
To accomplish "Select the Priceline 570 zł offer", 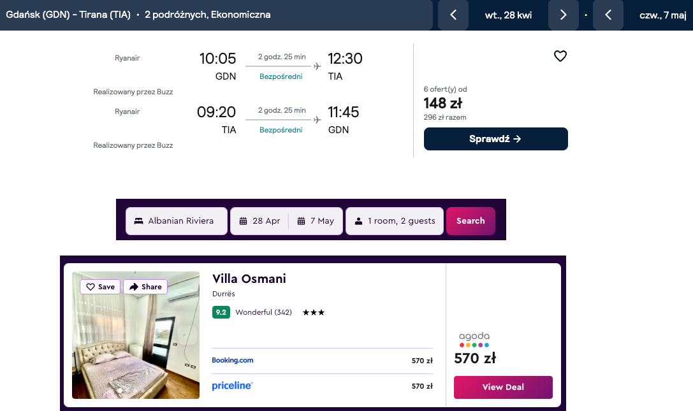I will 322,386.
